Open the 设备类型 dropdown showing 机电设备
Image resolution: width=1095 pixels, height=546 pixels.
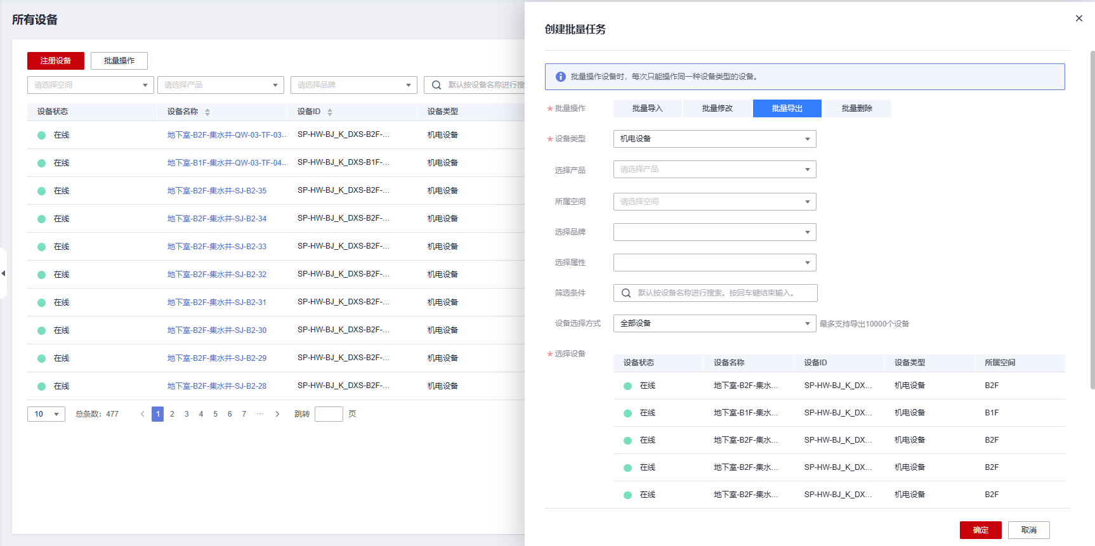[714, 139]
